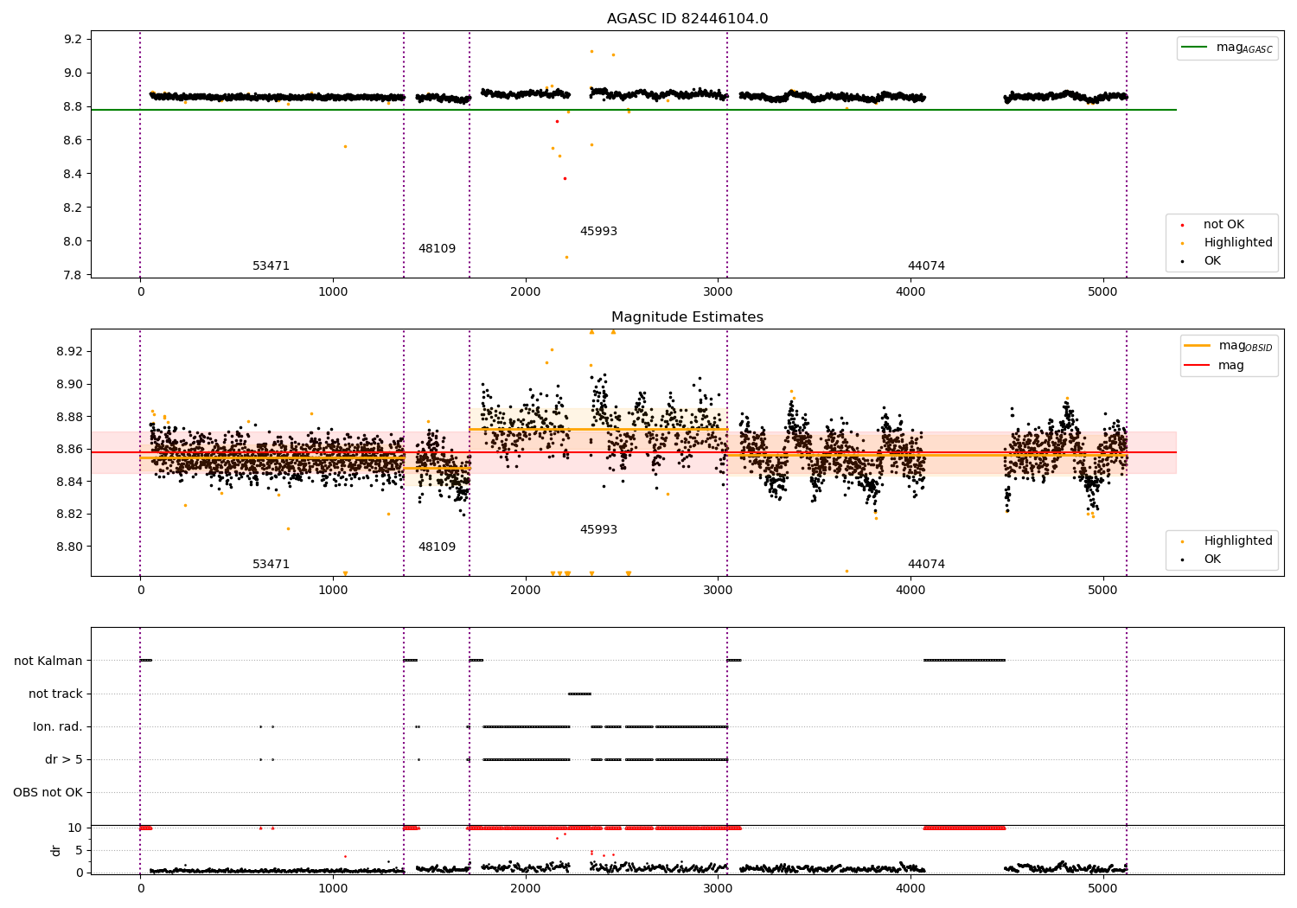Screen dimensions: 1297x908
Task: Click the OBSID label 44074 in the top plot
Action: pyautogui.click(x=926, y=266)
